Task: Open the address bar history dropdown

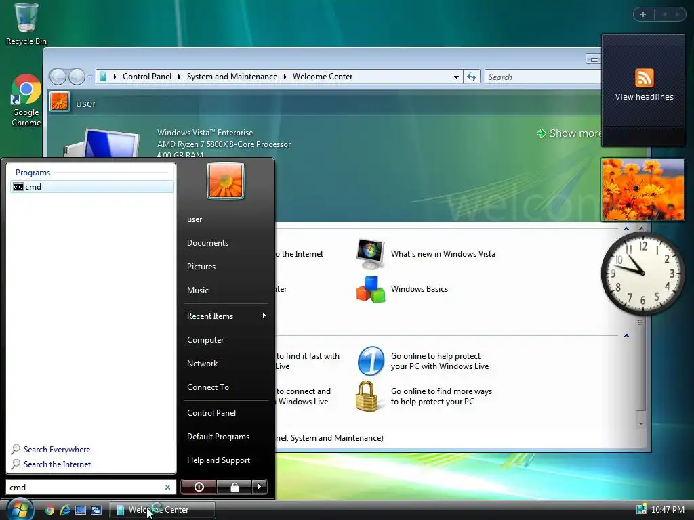Action: (456, 77)
